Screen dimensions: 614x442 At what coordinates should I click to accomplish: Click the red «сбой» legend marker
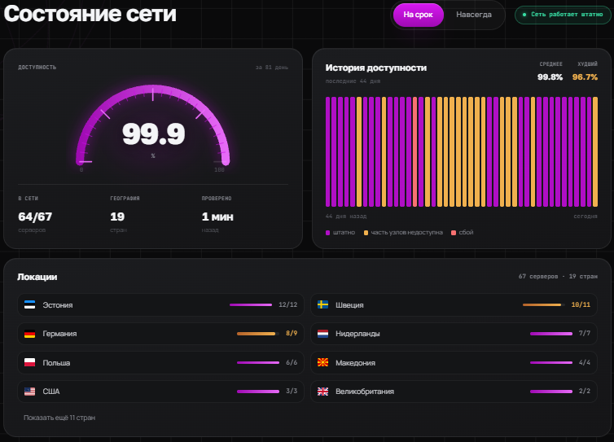(x=454, y=233)
